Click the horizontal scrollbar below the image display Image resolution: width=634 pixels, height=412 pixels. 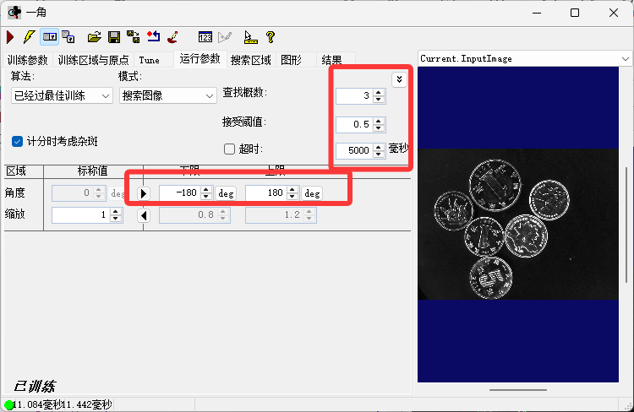518,390
